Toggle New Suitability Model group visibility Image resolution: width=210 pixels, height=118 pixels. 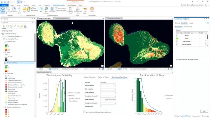click(4, 39)
